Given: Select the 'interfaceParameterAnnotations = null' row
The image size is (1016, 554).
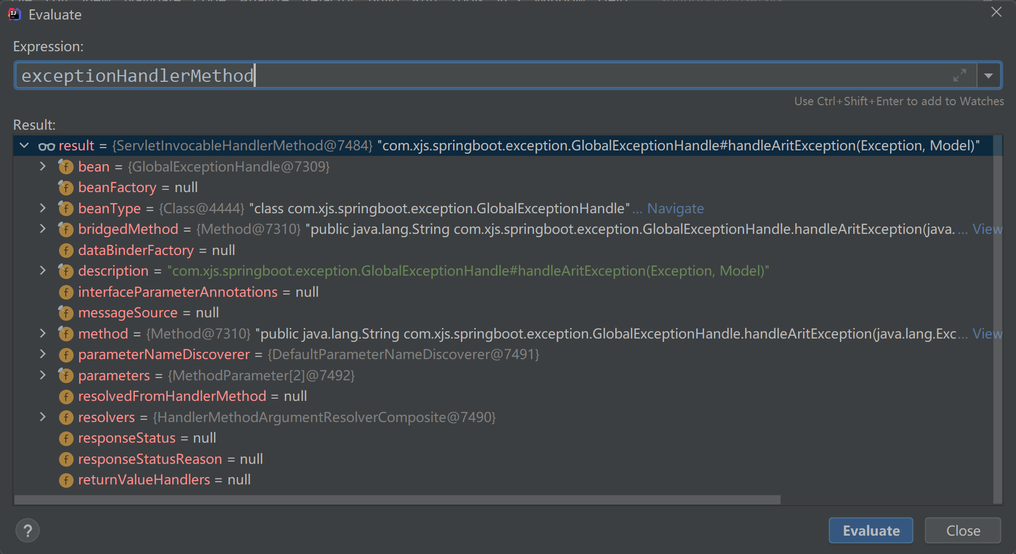Looking at the screenshot, I should point(503,292).
